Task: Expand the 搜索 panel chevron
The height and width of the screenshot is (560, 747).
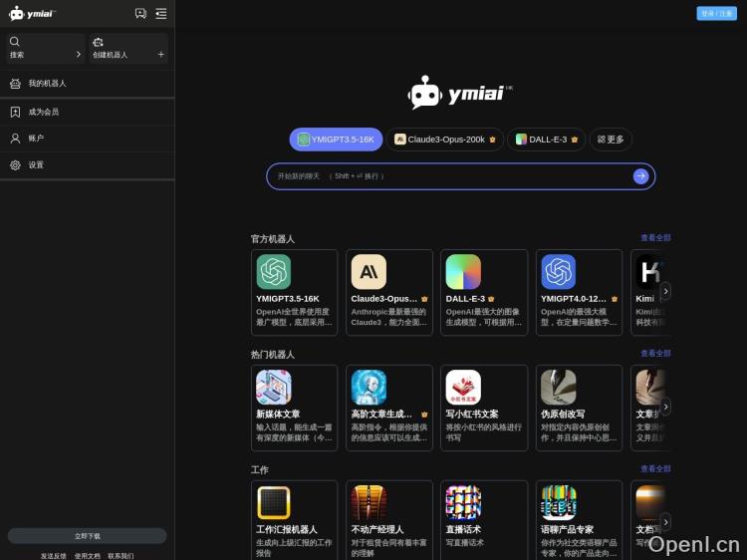Action: coord(78,55)
